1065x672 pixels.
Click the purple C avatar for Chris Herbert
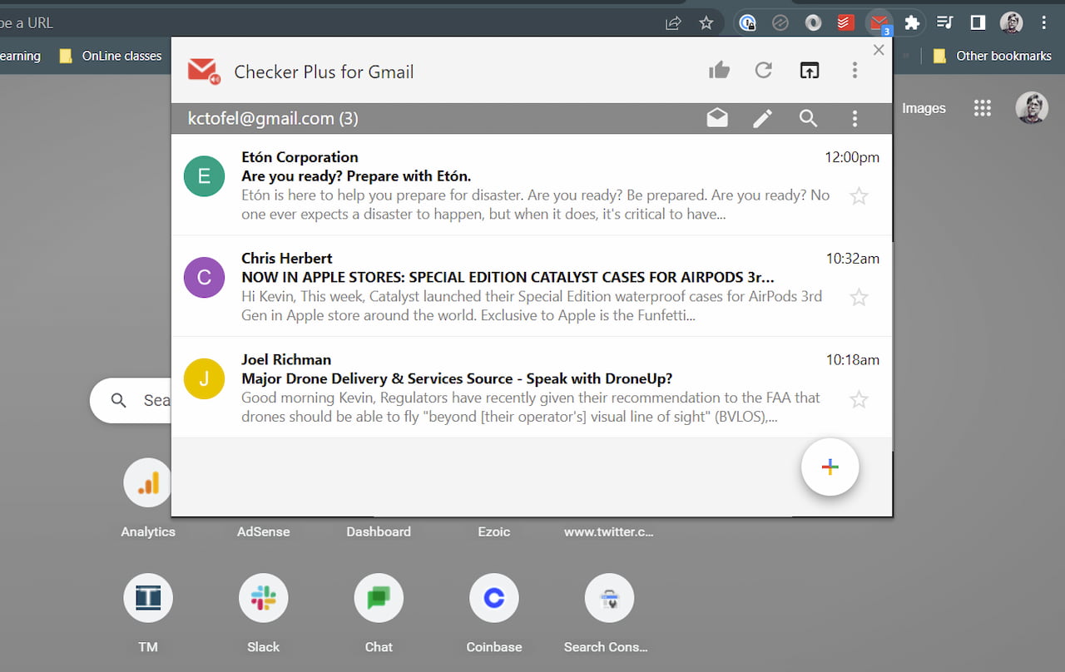click(204, 278)
